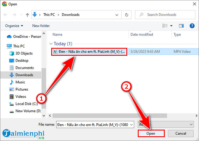Screen dimensions: 199x141
Task: Click the Pictures icon in sidebar
Action: 12,89
